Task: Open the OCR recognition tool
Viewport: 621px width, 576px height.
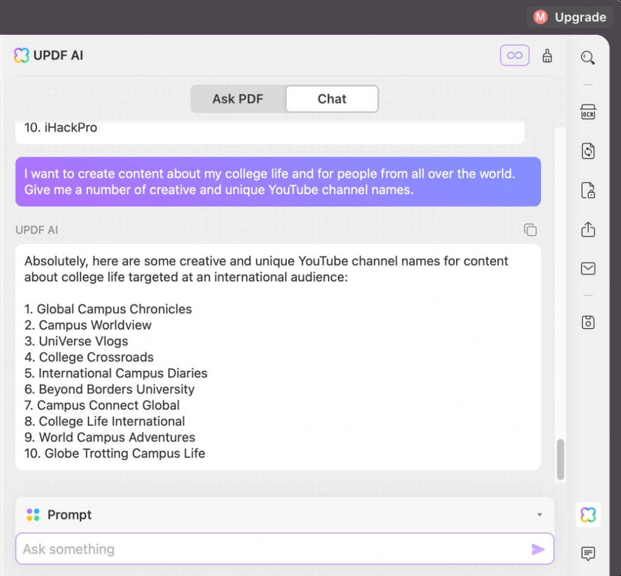Action: [x=588, y=112]
